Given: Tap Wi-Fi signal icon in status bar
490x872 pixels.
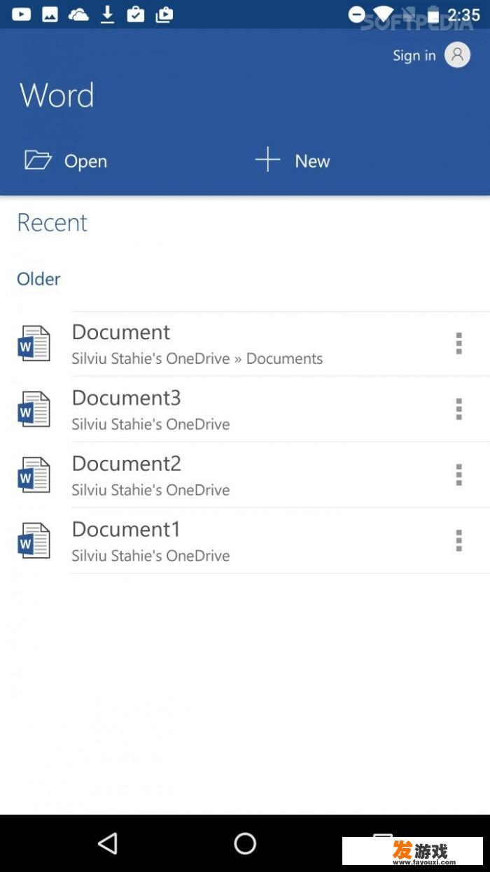Looking at the screenshot, I should coord(383,14).
